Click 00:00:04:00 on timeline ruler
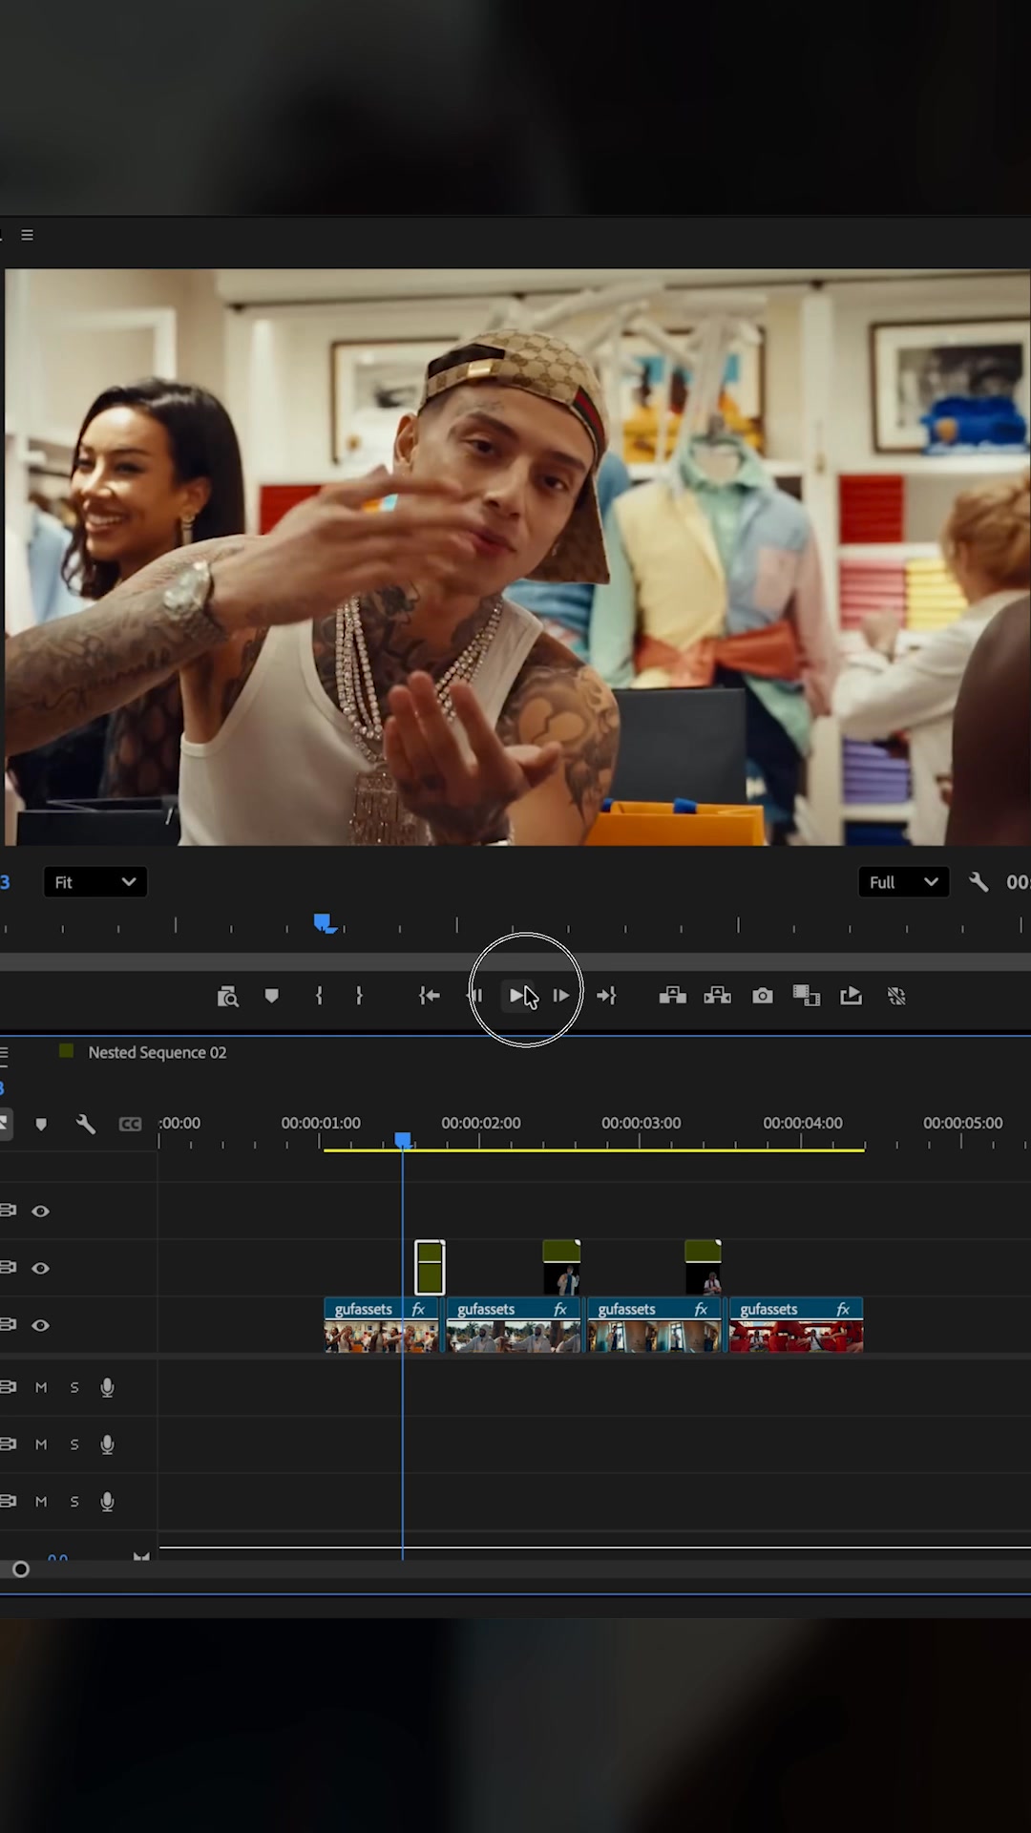The width and height of the screenshot is (1031, 1833). (x=803, y=1123)
